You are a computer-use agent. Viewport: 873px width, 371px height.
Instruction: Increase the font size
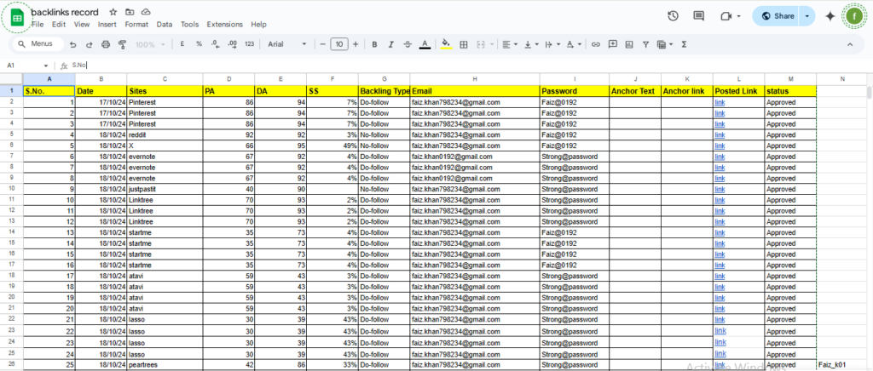click(356, 44)
